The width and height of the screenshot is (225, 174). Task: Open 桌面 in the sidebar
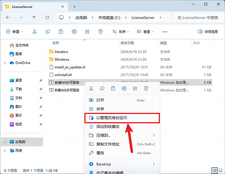coord(16,80)
